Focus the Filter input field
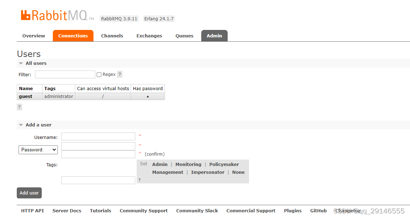Image resolution: width=410 pixels, height=218 pixels. click(x=65, y=74)
